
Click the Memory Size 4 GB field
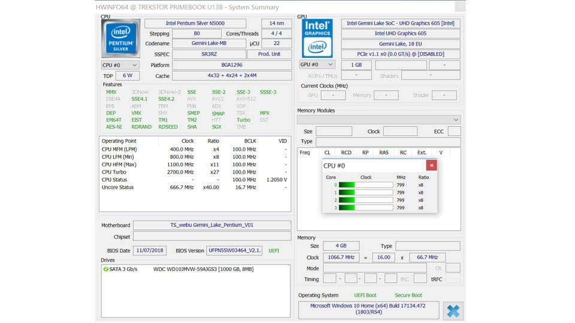pyautogui.click(x=341, y=246)
